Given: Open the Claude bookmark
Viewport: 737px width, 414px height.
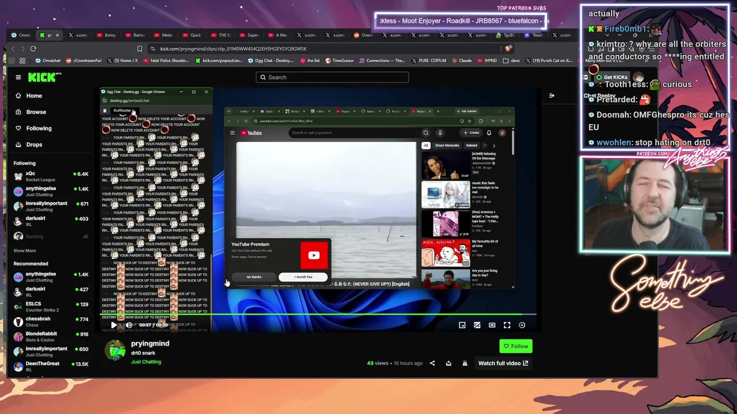Looking at the screenshot, I should click(x=461, y=60).
